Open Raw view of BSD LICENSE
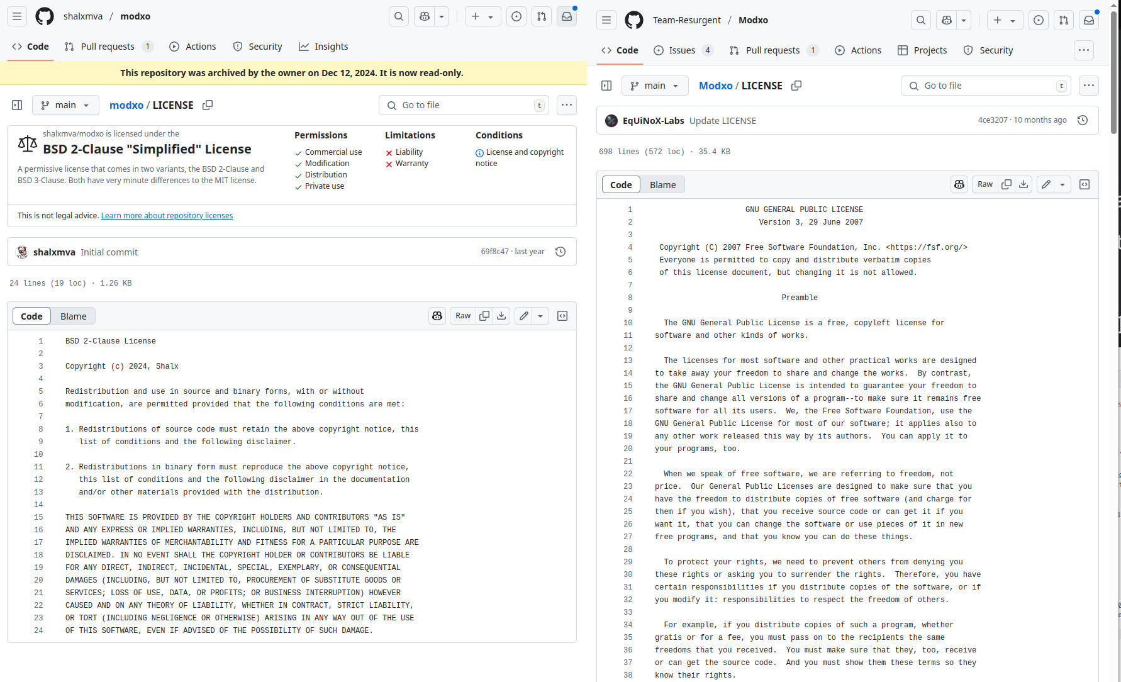Screen dimensions: 1121x682 coord(463,316)
